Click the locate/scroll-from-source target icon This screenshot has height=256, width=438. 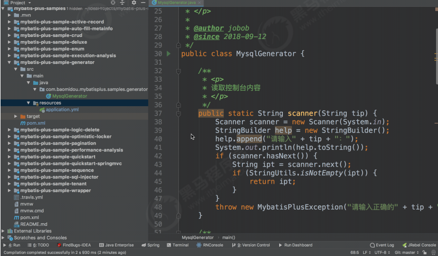click(113, 3)
